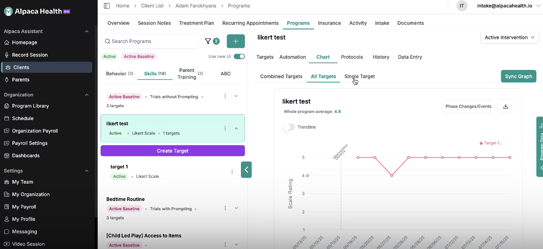Click the Program Library icon
This screenshot has height=249, width=543.
point(7,106)
